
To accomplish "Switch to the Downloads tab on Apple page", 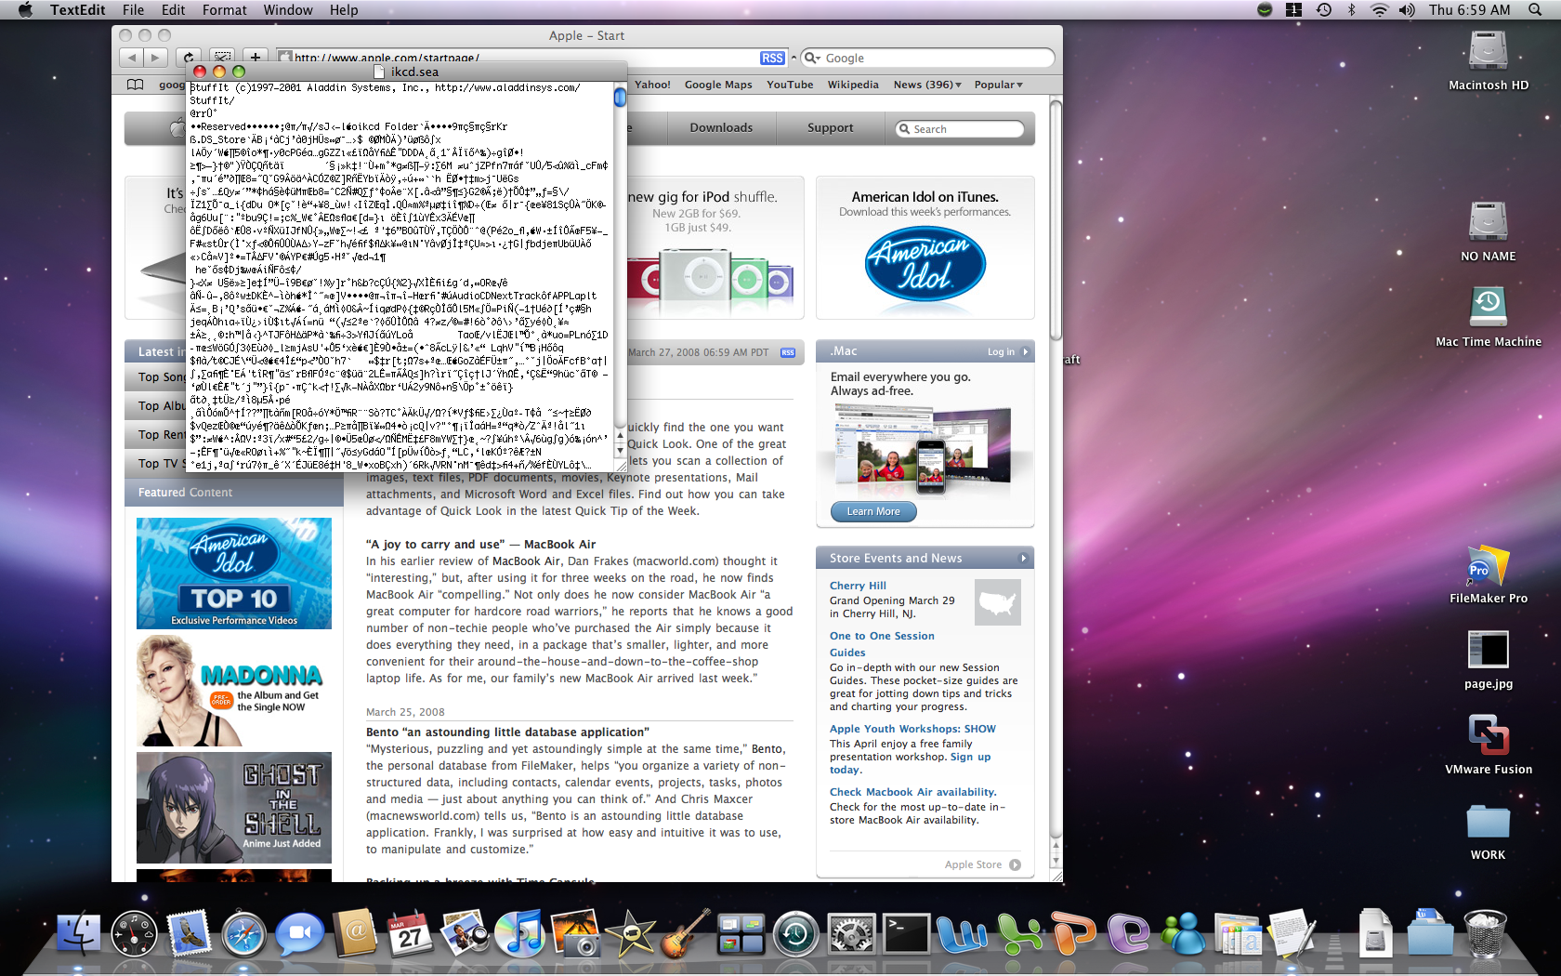I will (x=721, y=128).
